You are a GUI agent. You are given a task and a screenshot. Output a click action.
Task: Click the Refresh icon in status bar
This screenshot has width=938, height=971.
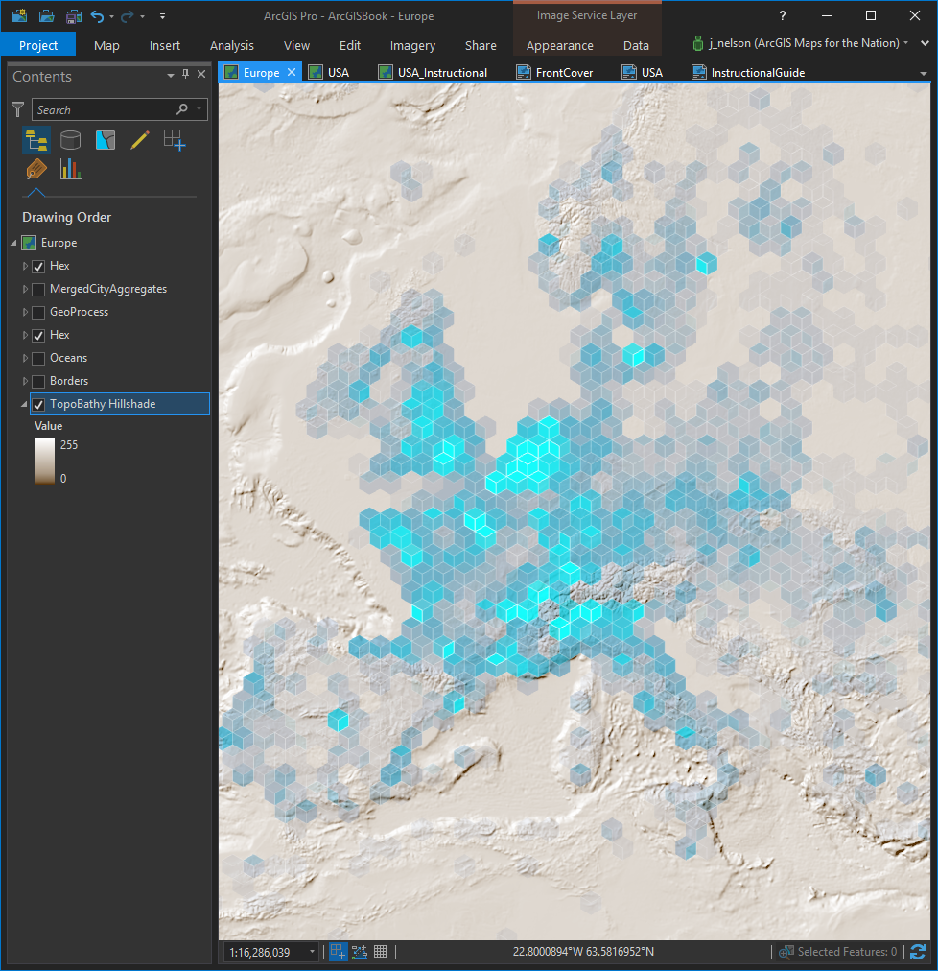918,952
